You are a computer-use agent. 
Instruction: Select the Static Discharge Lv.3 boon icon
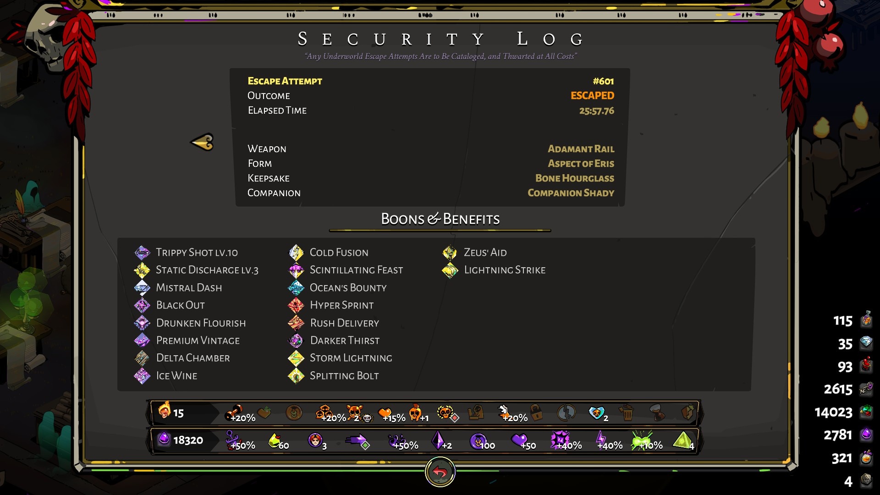pos(142,270)
